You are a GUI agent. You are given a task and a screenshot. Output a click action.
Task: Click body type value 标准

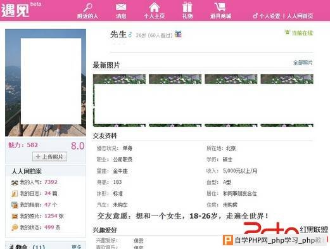point(118,193)
